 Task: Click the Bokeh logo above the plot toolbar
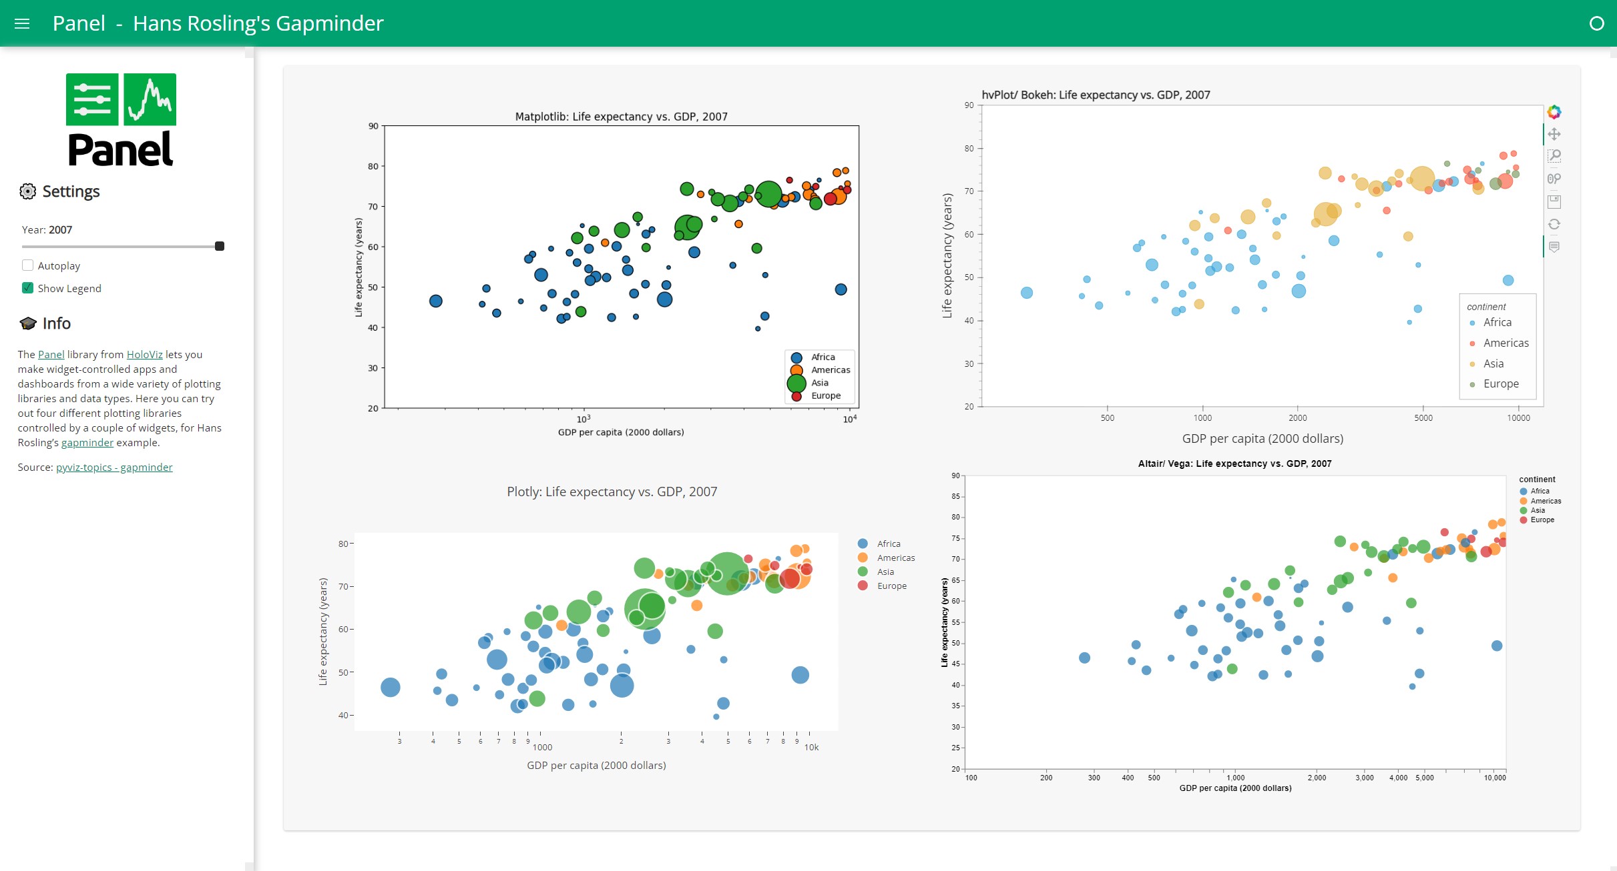(x=1556, y=111)
